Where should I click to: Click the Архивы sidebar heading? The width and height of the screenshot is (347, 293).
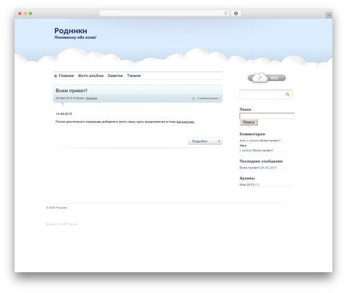(x=247, y=178)
